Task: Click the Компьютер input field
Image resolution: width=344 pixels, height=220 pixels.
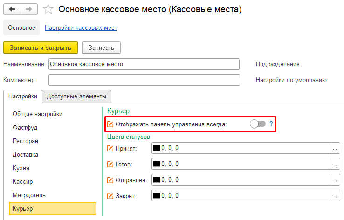Action: (144, 80)
